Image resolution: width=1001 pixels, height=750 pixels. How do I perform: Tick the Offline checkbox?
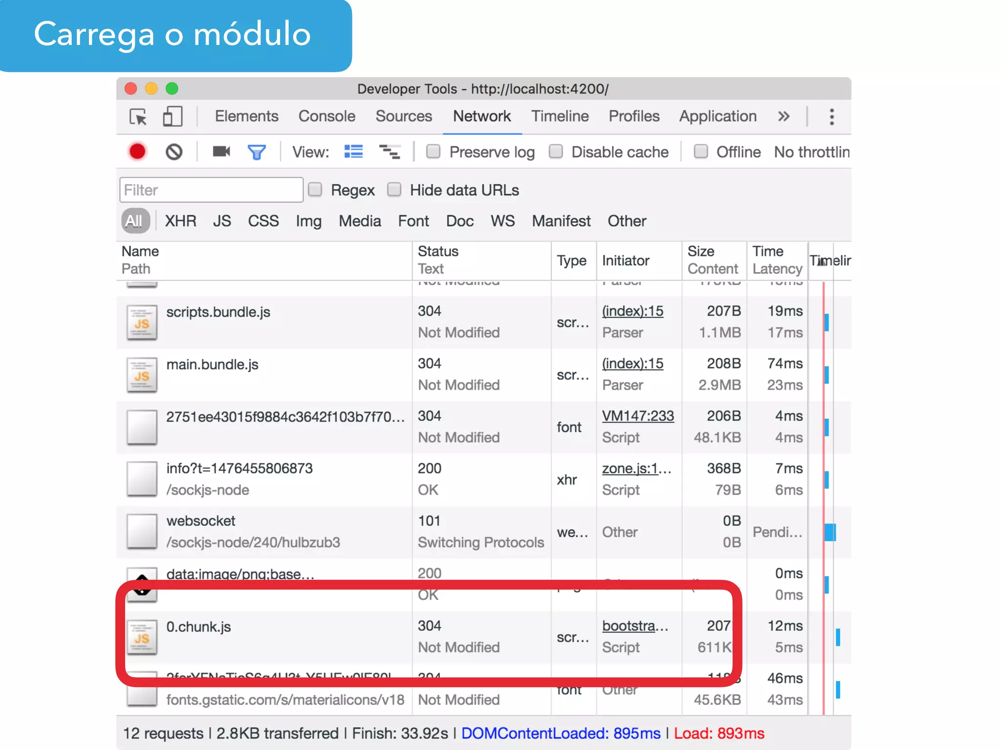point(701,151)
